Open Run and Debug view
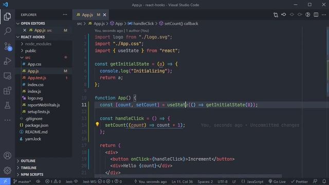The width and height of the screenshot is (329, 185). [x=7, y=61]
